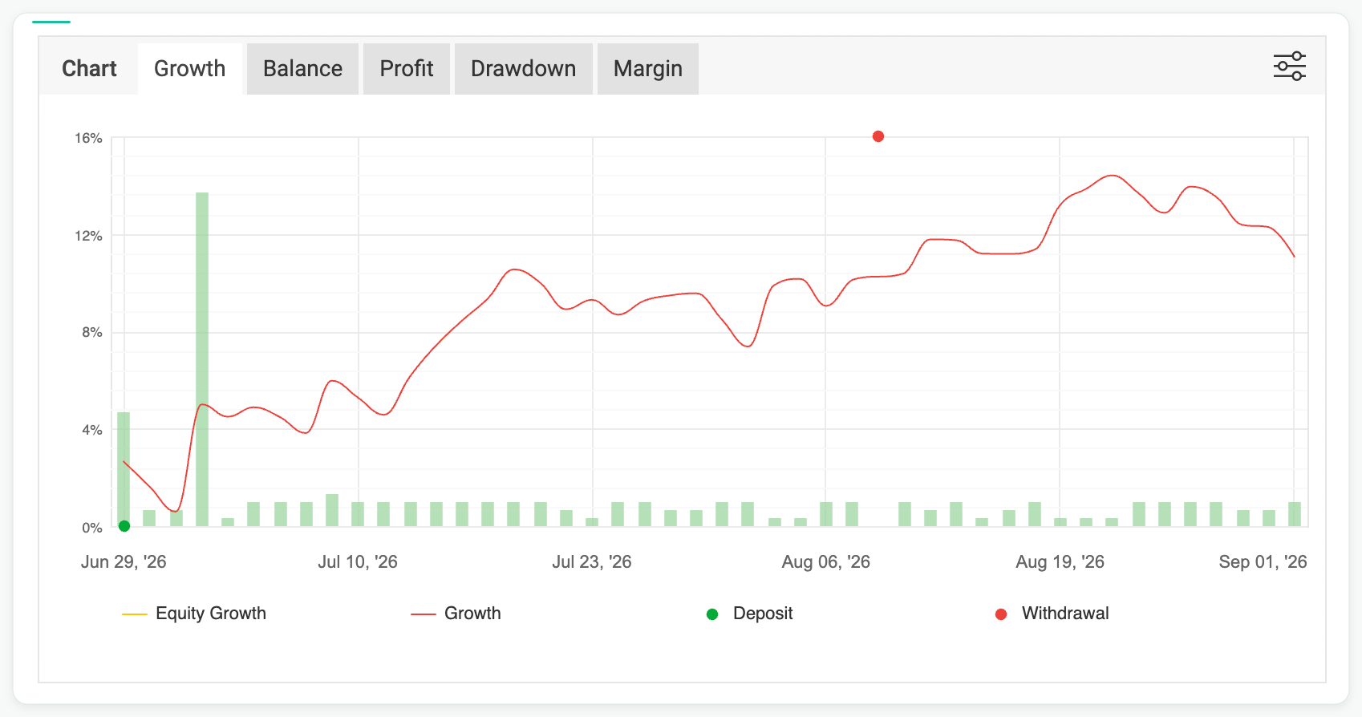Click the 16% y-axis label
This screenshot has height=717, width=1362.
pyautogui.click(x=88, y=138)
